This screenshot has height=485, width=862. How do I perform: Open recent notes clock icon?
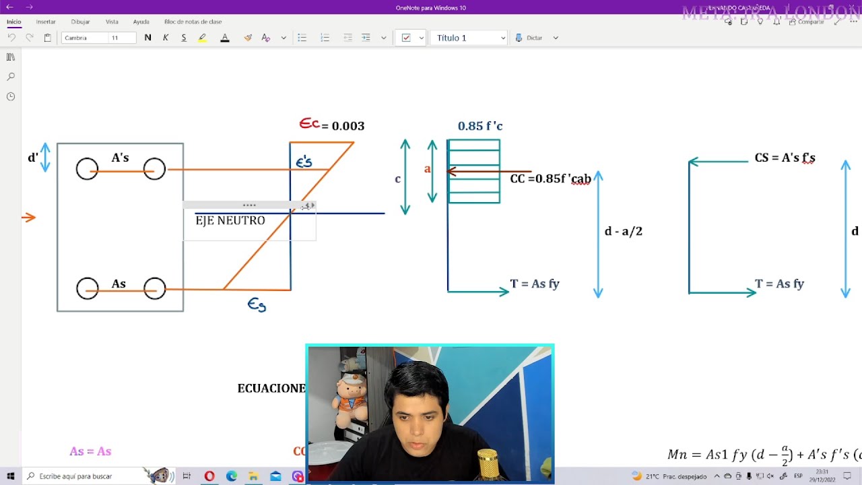click(11, 96)
